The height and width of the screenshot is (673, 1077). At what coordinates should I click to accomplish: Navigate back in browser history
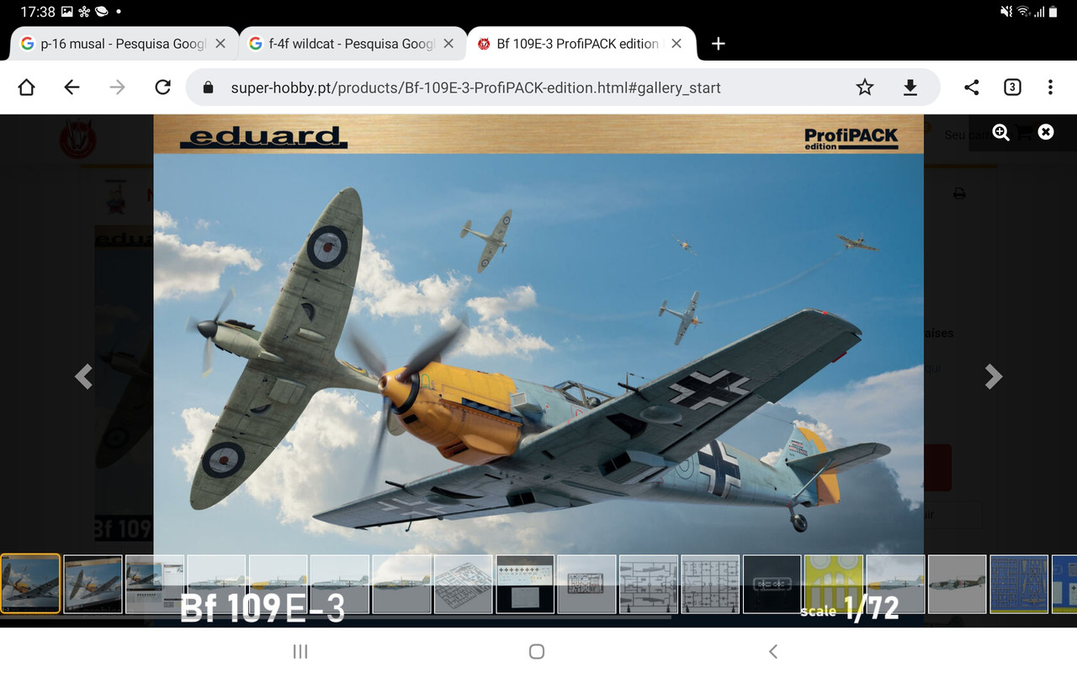pyautogui.click(x=72, y=87)
